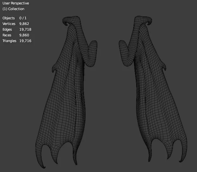Image resolution: width=197 pixels, height=172 pixels.
Task: Click the edges value '19,718'
Action: 25,29
